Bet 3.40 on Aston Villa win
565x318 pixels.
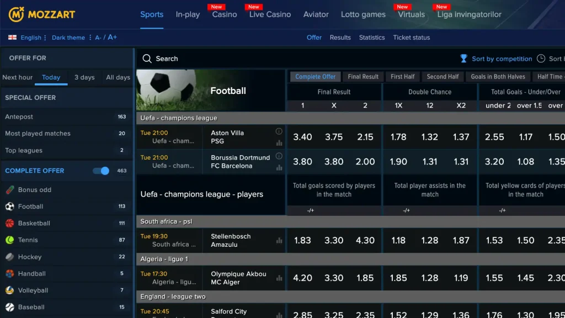[302, 137]
